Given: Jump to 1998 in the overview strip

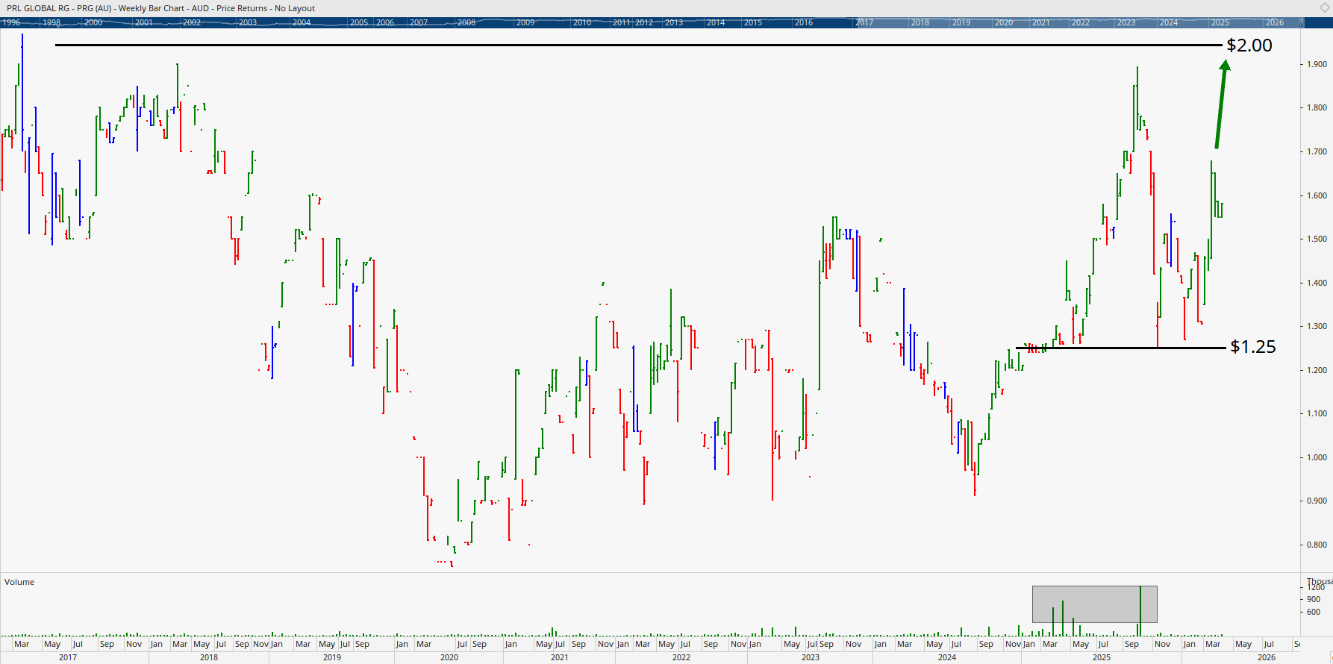Looking at the screenshot, I should coord(51,22).
